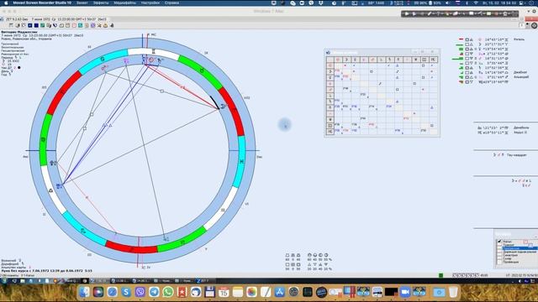Click the last flame-like ZET toolbar icon

coord(112,25)
